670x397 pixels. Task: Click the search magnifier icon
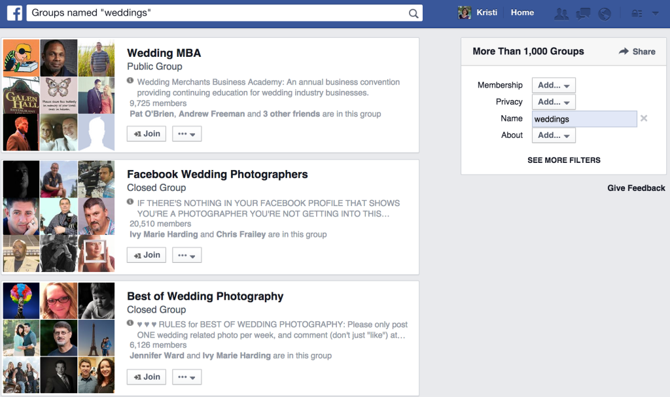pyautogui.click(x=412, y=12)
